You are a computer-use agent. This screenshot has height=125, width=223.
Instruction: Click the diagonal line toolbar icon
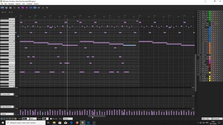(x=43, y=8)
